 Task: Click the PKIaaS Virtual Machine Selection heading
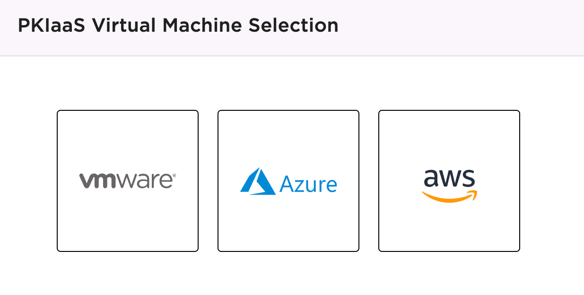[x=178, y=26]
